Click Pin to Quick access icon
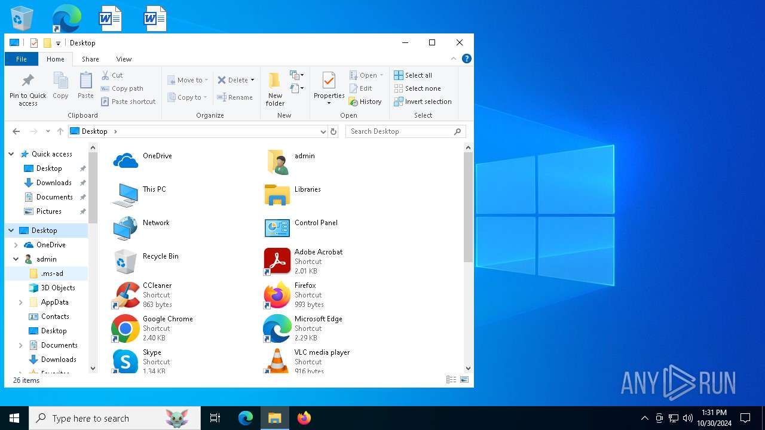 (27, 90)
